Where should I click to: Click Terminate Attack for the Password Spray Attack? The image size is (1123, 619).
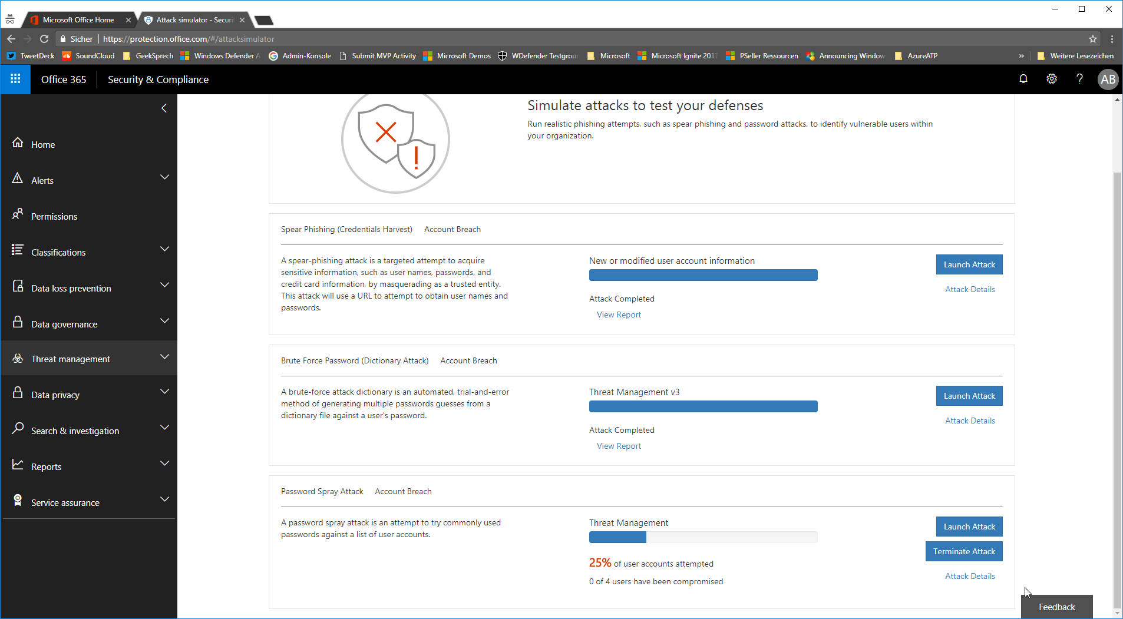click(963, 551)
